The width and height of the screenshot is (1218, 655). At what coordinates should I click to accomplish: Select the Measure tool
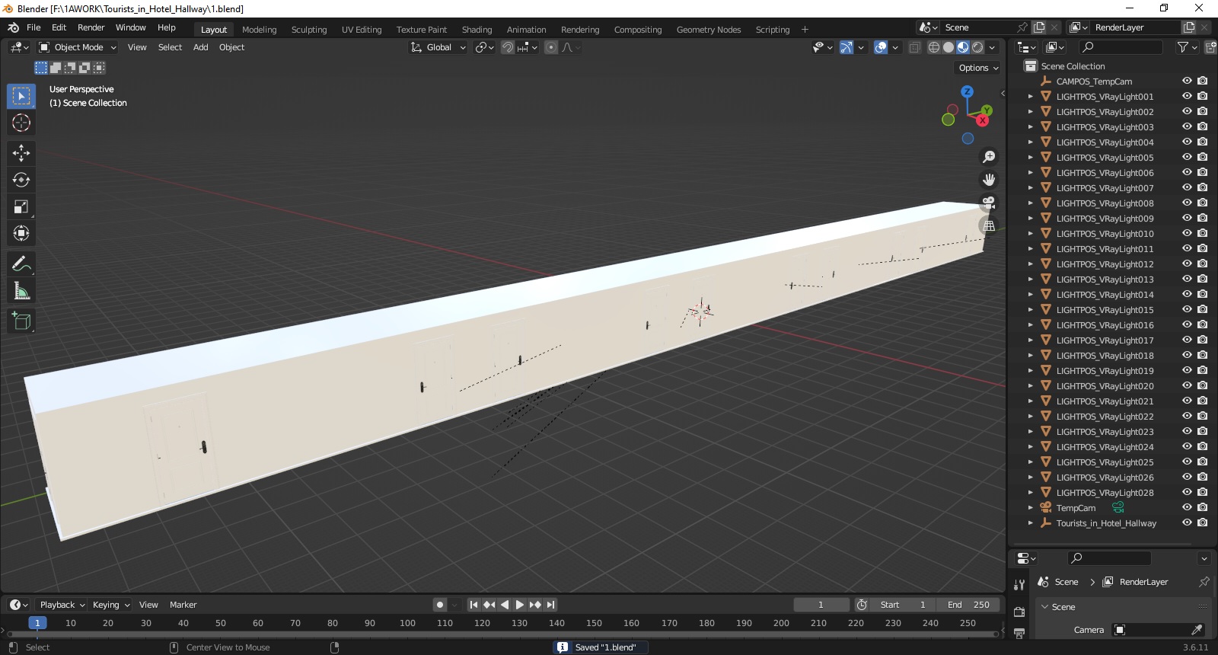[x=21, y=291]
